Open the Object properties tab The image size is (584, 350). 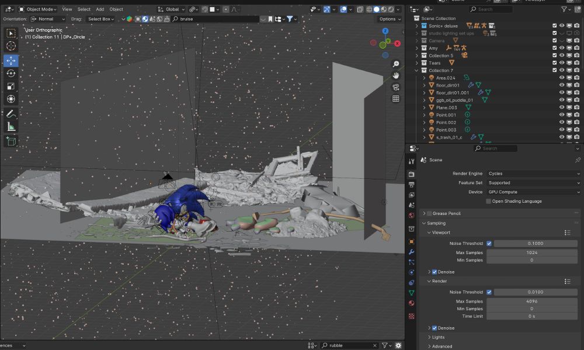(412, 241)
